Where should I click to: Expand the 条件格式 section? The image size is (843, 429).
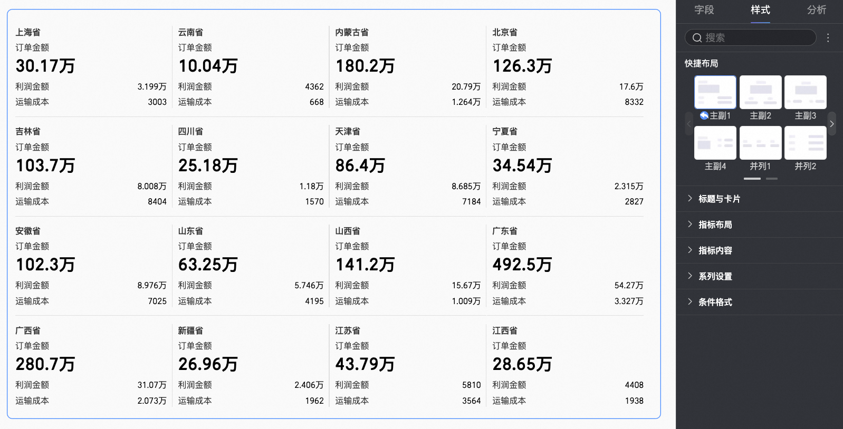(x=715, y=302)
